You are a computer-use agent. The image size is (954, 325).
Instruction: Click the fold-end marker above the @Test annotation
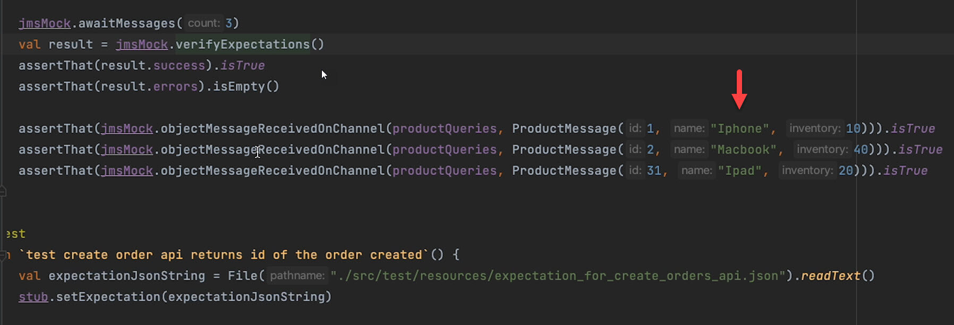(x=3, y=191)
